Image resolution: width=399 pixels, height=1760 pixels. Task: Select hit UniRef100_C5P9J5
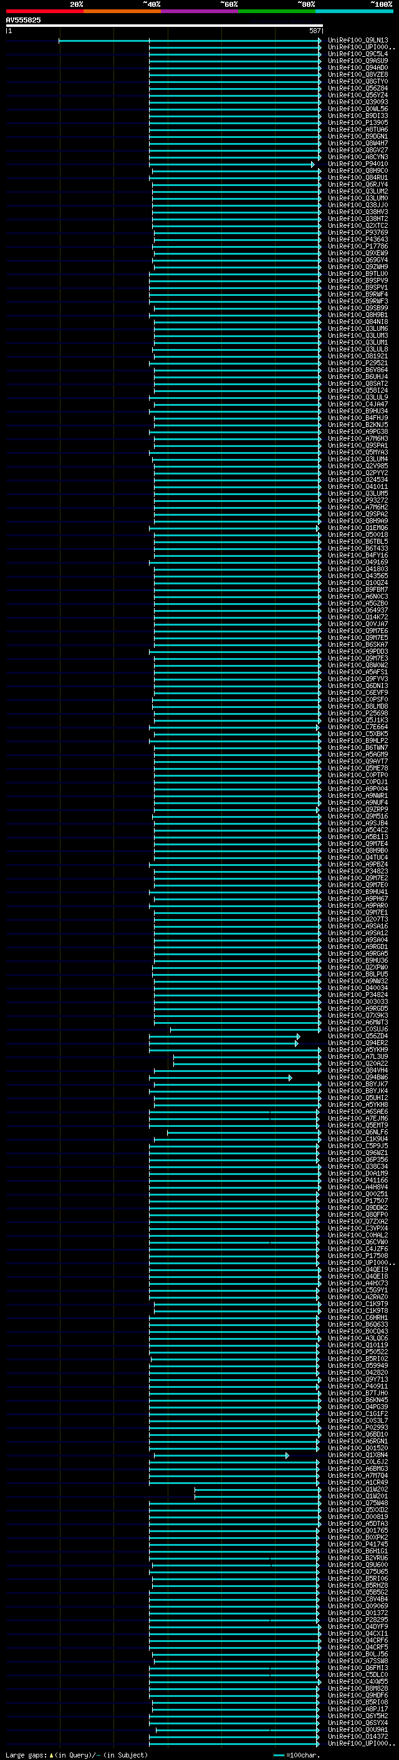click(x=358, y=1146)
